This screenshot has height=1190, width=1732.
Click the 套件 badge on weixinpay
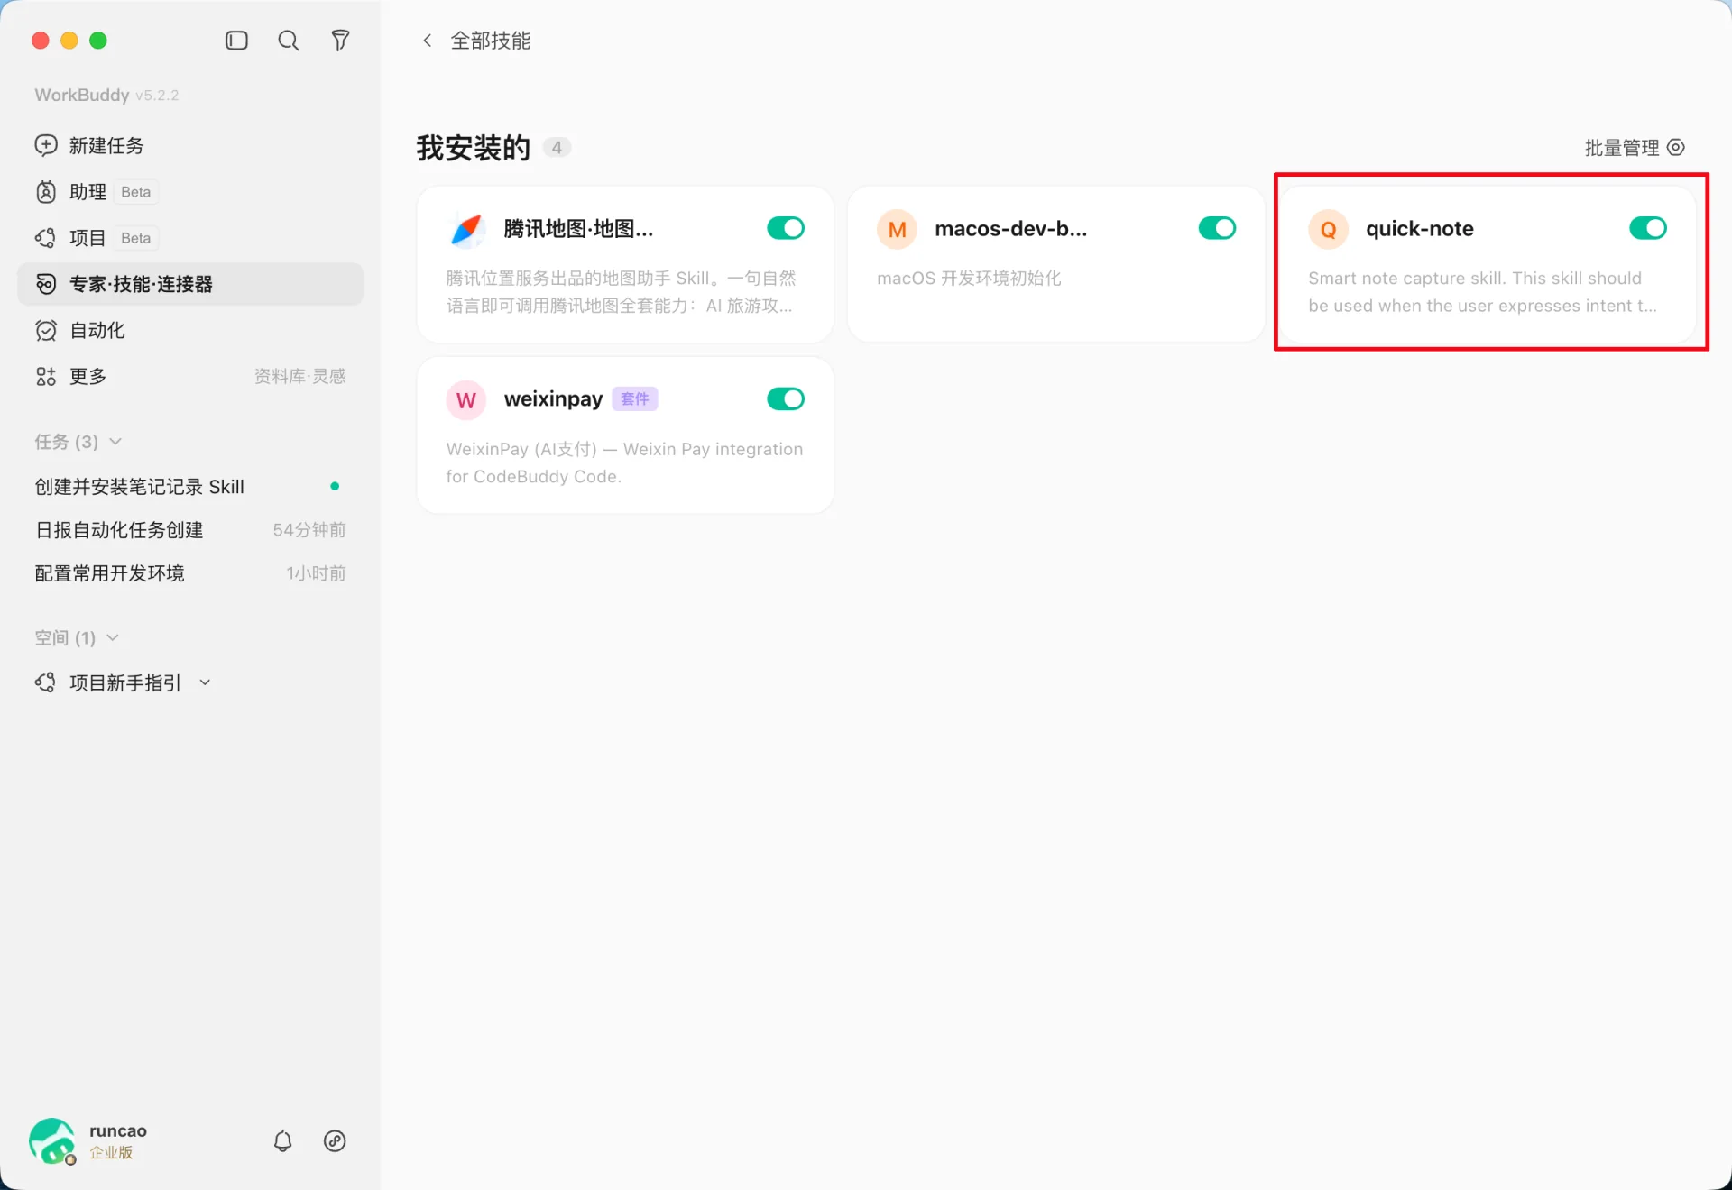pyautogui.click(x=635, y=399)
